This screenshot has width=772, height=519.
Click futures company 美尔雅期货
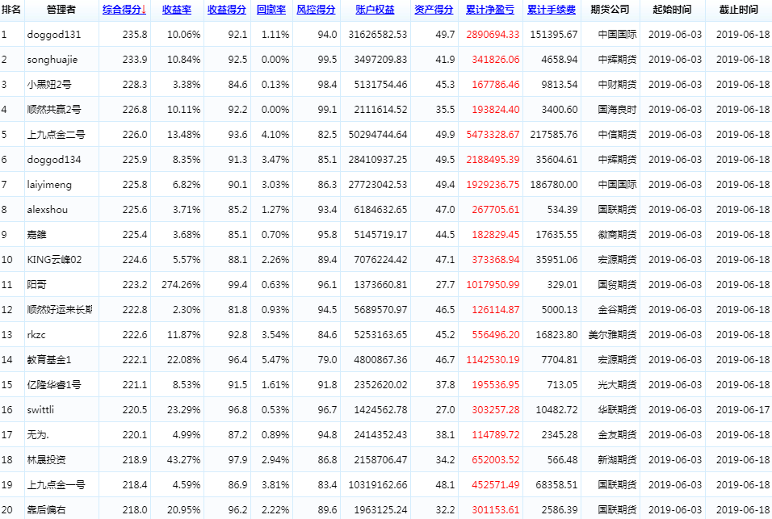pyautogui.click(x=612, y=334)
